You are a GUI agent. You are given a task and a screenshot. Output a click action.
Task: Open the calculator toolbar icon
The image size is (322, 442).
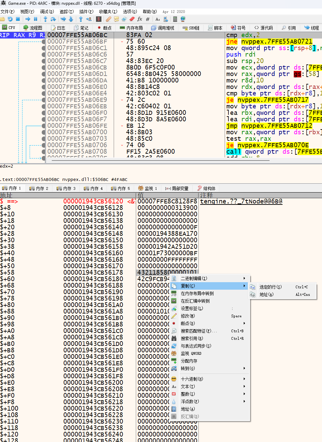pyautogui.click(x=175, y=19)
